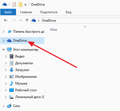Click the OneDrive cloud icon in address bar
The image size is (120, 111).
pyautogui.click(x=34, y=20)
